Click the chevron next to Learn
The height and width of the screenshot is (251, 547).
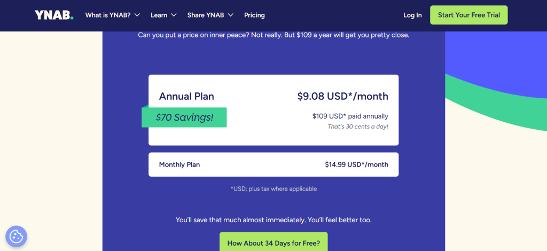[x=176, y=15]
